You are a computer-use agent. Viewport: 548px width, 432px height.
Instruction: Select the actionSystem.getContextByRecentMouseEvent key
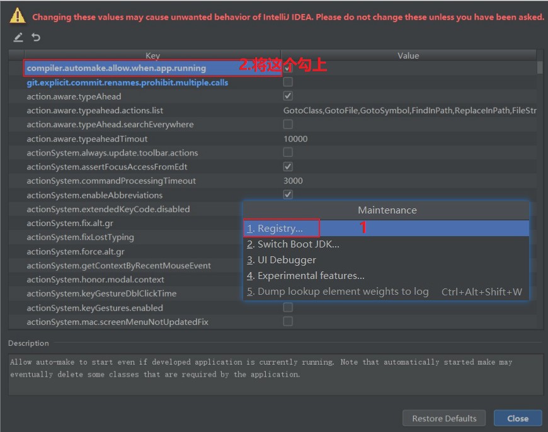(119, 266)
